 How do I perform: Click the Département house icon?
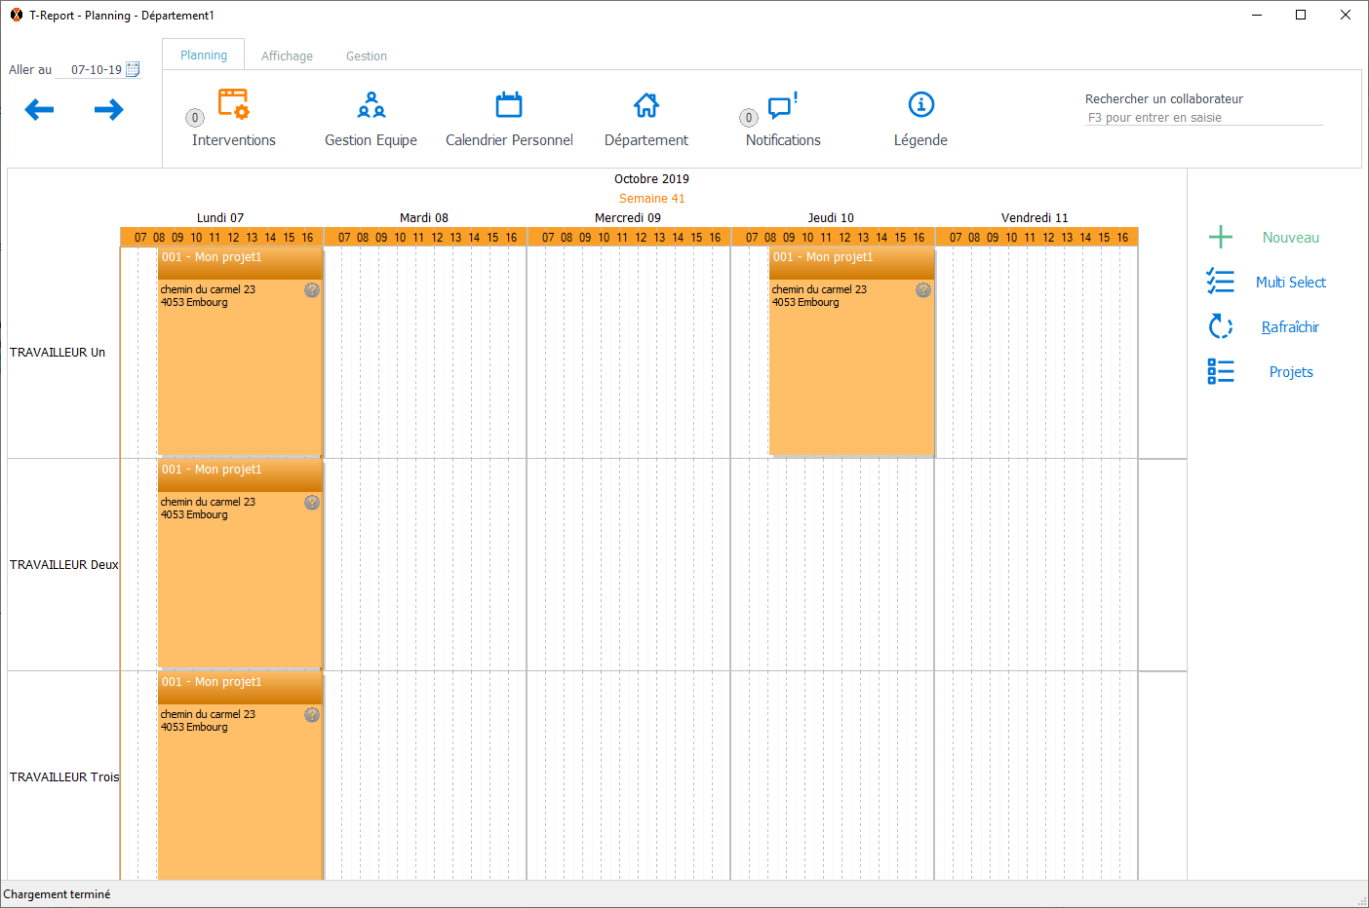645,105
